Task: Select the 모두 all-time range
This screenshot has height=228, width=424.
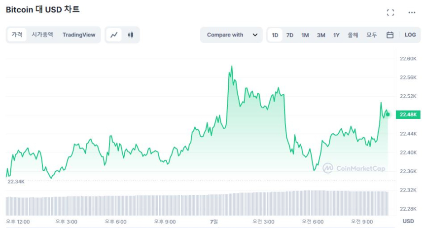Action: (372, 35)
